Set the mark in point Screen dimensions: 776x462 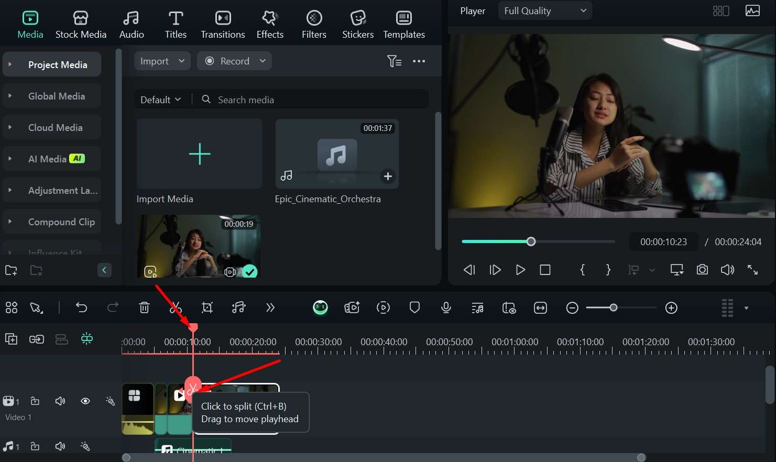pos(583,270)
